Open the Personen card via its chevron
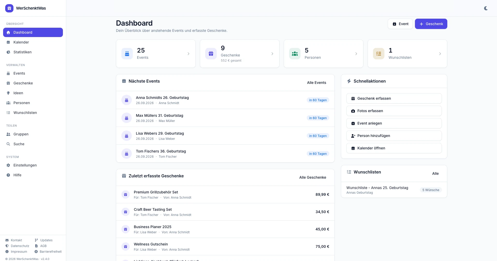 (356, 54)
